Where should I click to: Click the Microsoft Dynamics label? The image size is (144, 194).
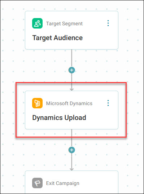coord(69,103)
